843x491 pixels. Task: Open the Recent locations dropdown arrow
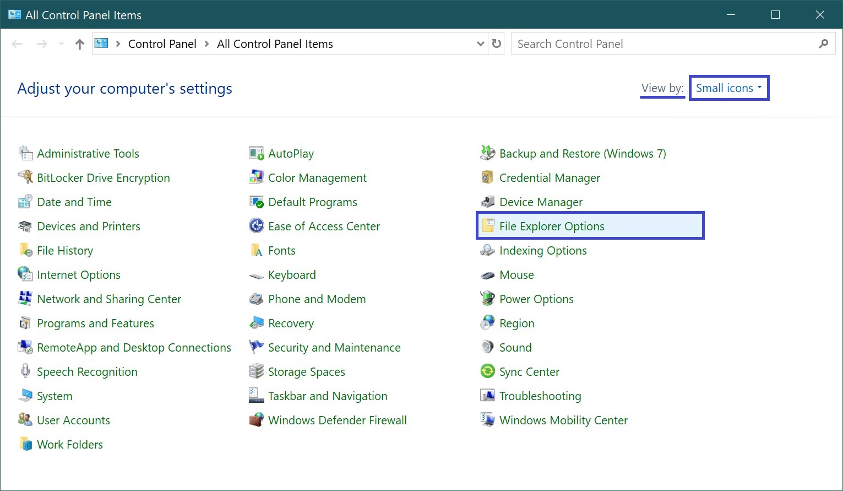(61, 44)
